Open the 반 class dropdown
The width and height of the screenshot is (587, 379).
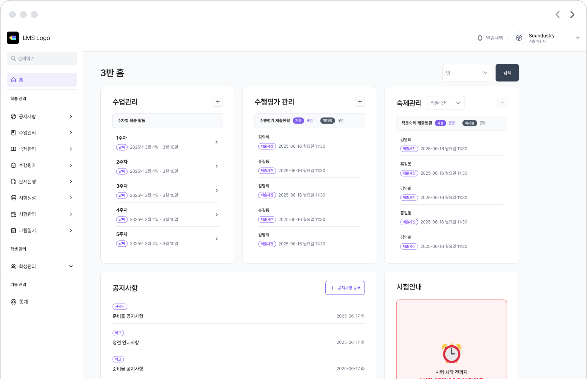[467, 73]
